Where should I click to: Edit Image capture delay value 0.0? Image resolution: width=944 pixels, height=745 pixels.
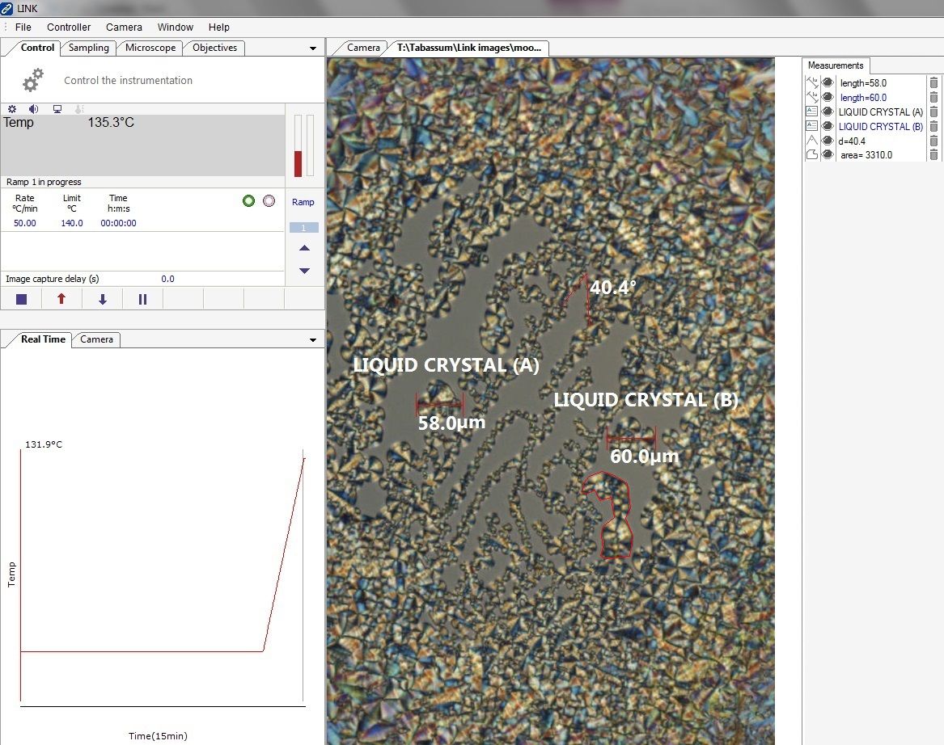tap(167, 279)
